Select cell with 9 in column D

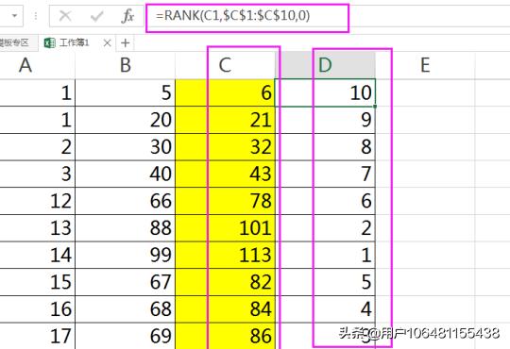point(325,120)
